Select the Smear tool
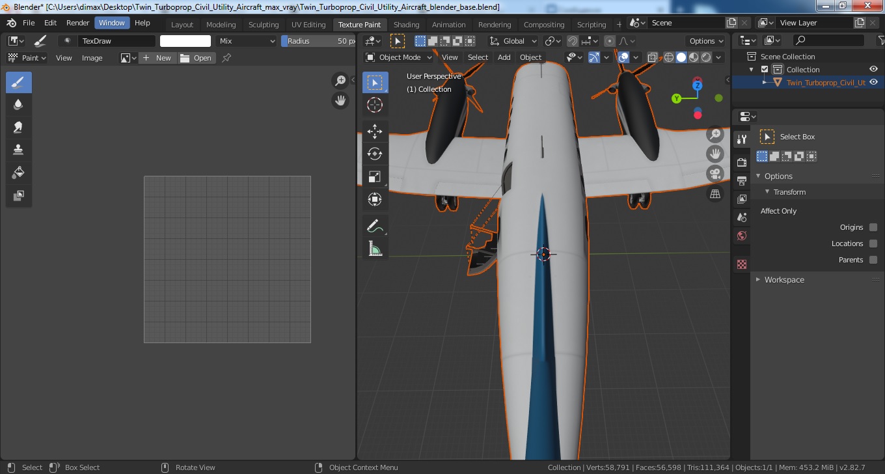Screen dimensions: 885x474 coord(19,127)
